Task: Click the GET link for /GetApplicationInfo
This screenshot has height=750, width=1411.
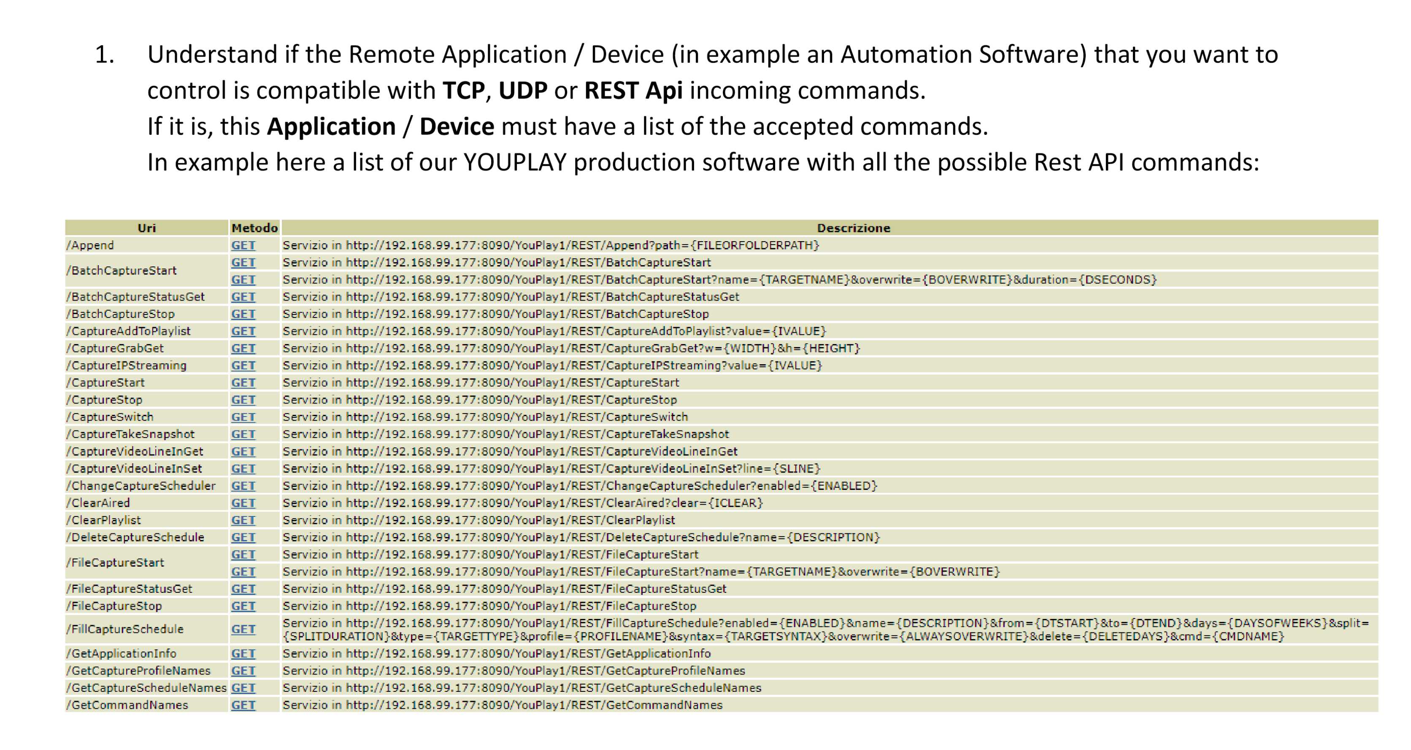Action: [243, 653]
